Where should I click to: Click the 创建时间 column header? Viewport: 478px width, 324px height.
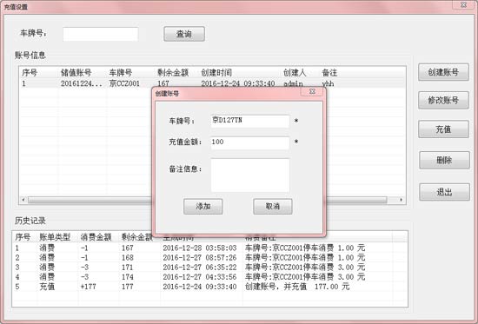point(216,73)
